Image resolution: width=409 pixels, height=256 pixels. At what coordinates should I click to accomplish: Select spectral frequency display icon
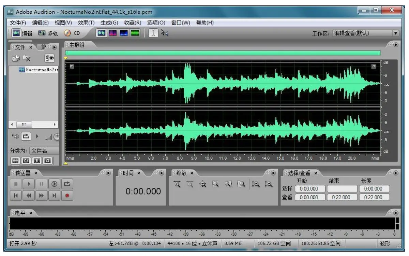point(112,33)
